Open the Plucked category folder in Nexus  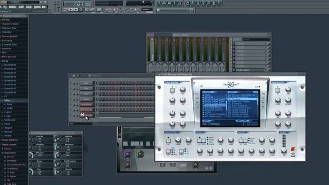[x=208, y=97]
